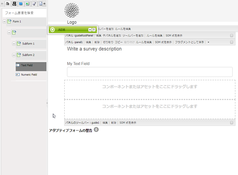Click the Numeric Field type icon
Image resolution: width=238 pixels, height=175 pixels.
click(18, 75)
